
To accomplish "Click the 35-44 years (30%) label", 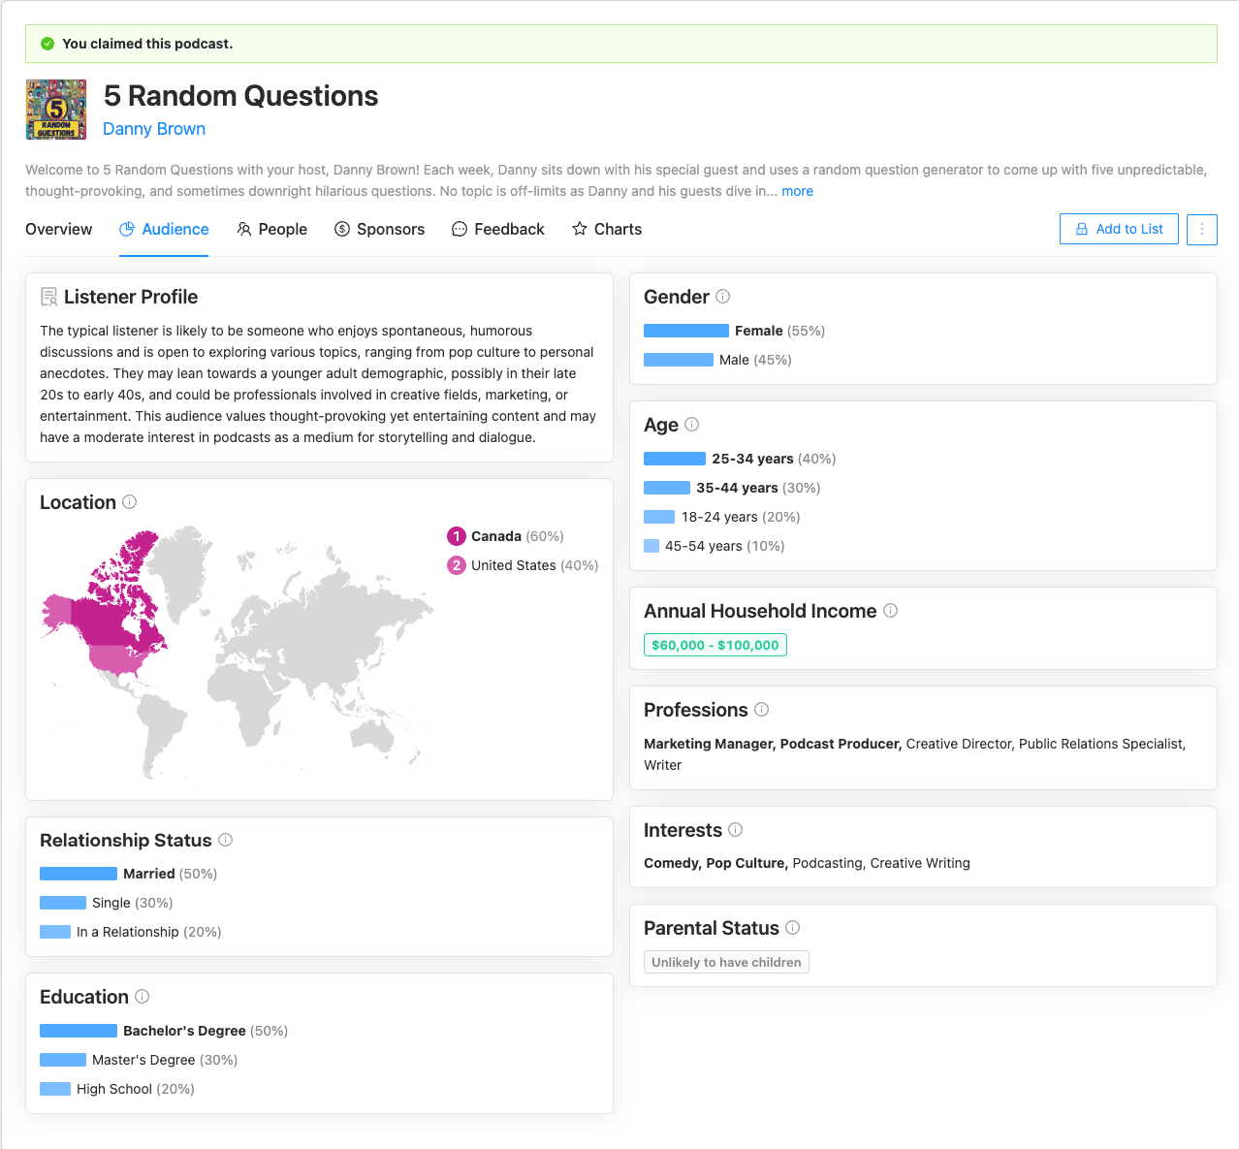I will point(758,488).
